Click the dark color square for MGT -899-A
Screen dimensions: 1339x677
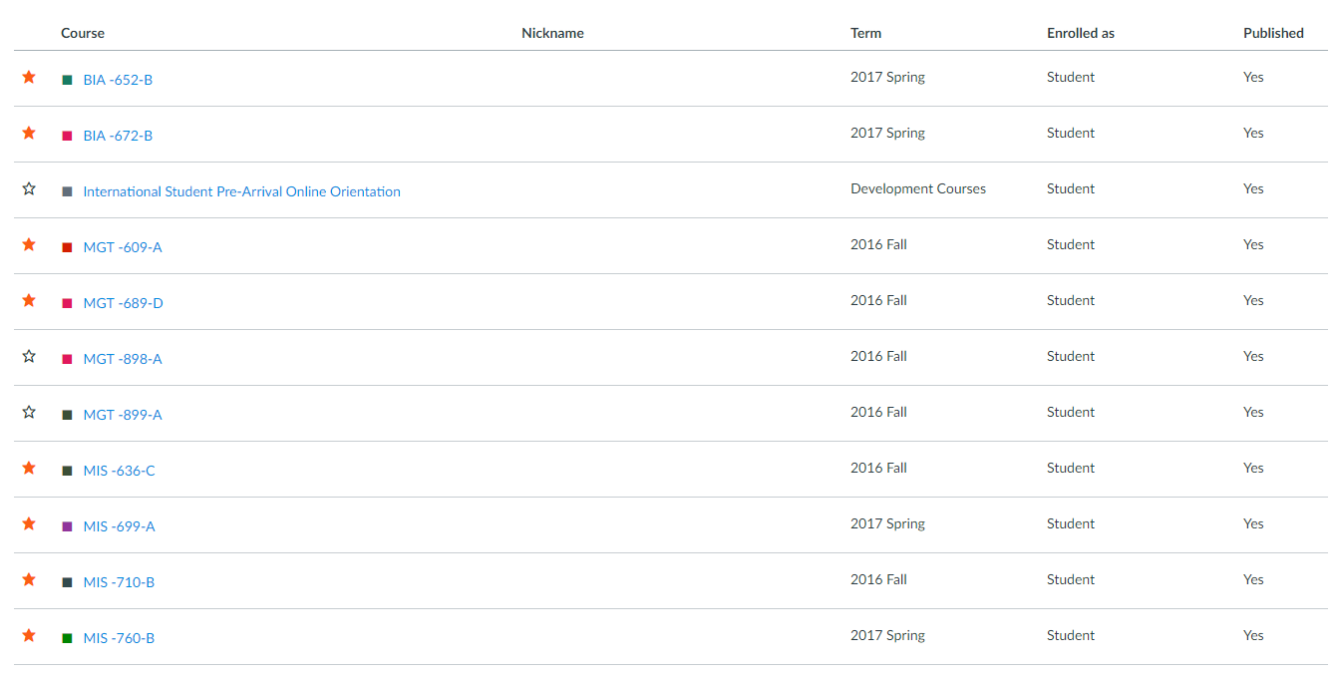pyautogui.click(x=67, y=415)
